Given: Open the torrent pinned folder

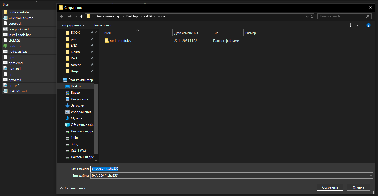Looking at the screenshot, I should click(x=76, y=65).
